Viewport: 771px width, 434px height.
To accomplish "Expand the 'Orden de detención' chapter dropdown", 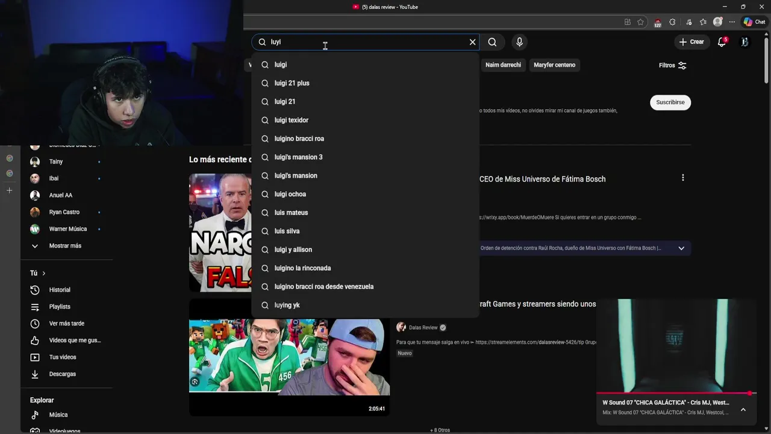I will 681,248.
